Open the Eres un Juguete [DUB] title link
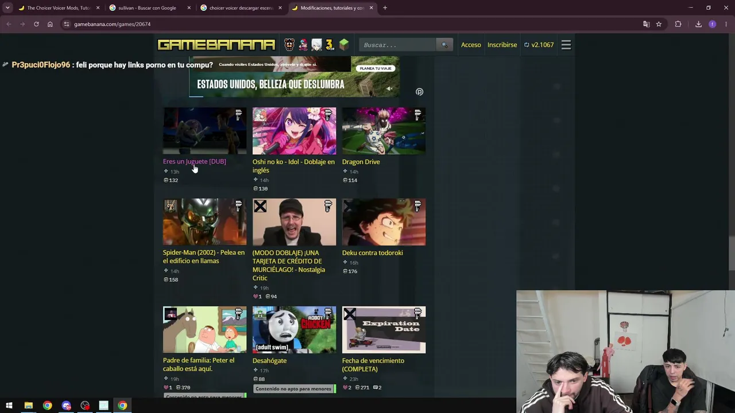 click(194, 161)
